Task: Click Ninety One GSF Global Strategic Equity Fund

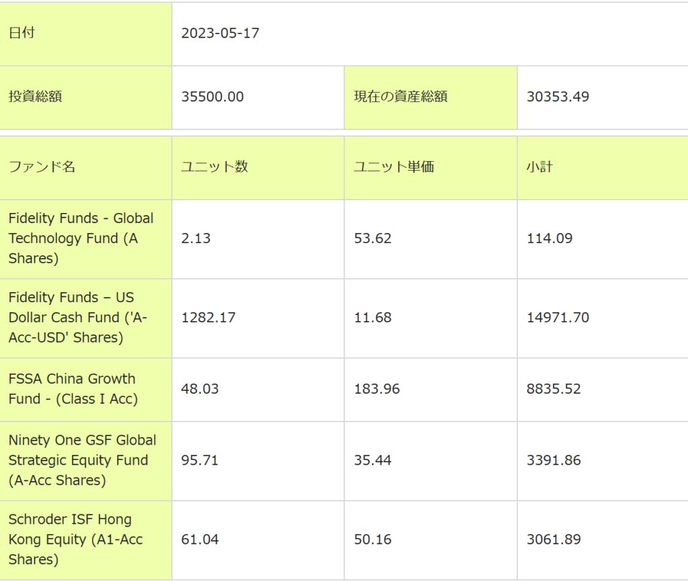Action: tap(82, 460)
